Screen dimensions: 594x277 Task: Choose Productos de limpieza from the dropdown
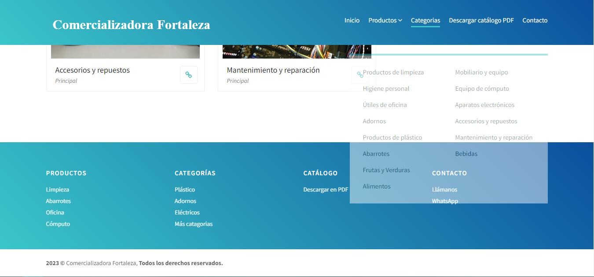click(x=393, y=72)
